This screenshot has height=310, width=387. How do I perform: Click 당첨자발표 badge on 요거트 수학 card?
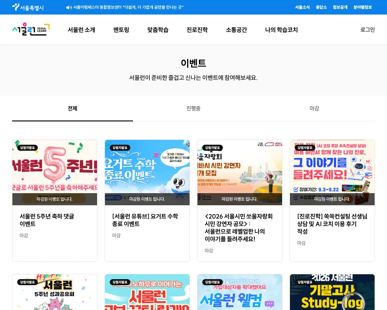coord(120,148)
